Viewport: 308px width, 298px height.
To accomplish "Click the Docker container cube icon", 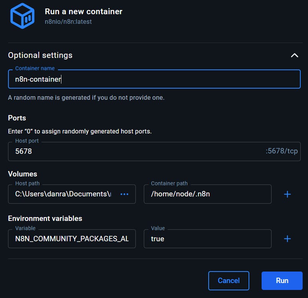I will [22, 16].
